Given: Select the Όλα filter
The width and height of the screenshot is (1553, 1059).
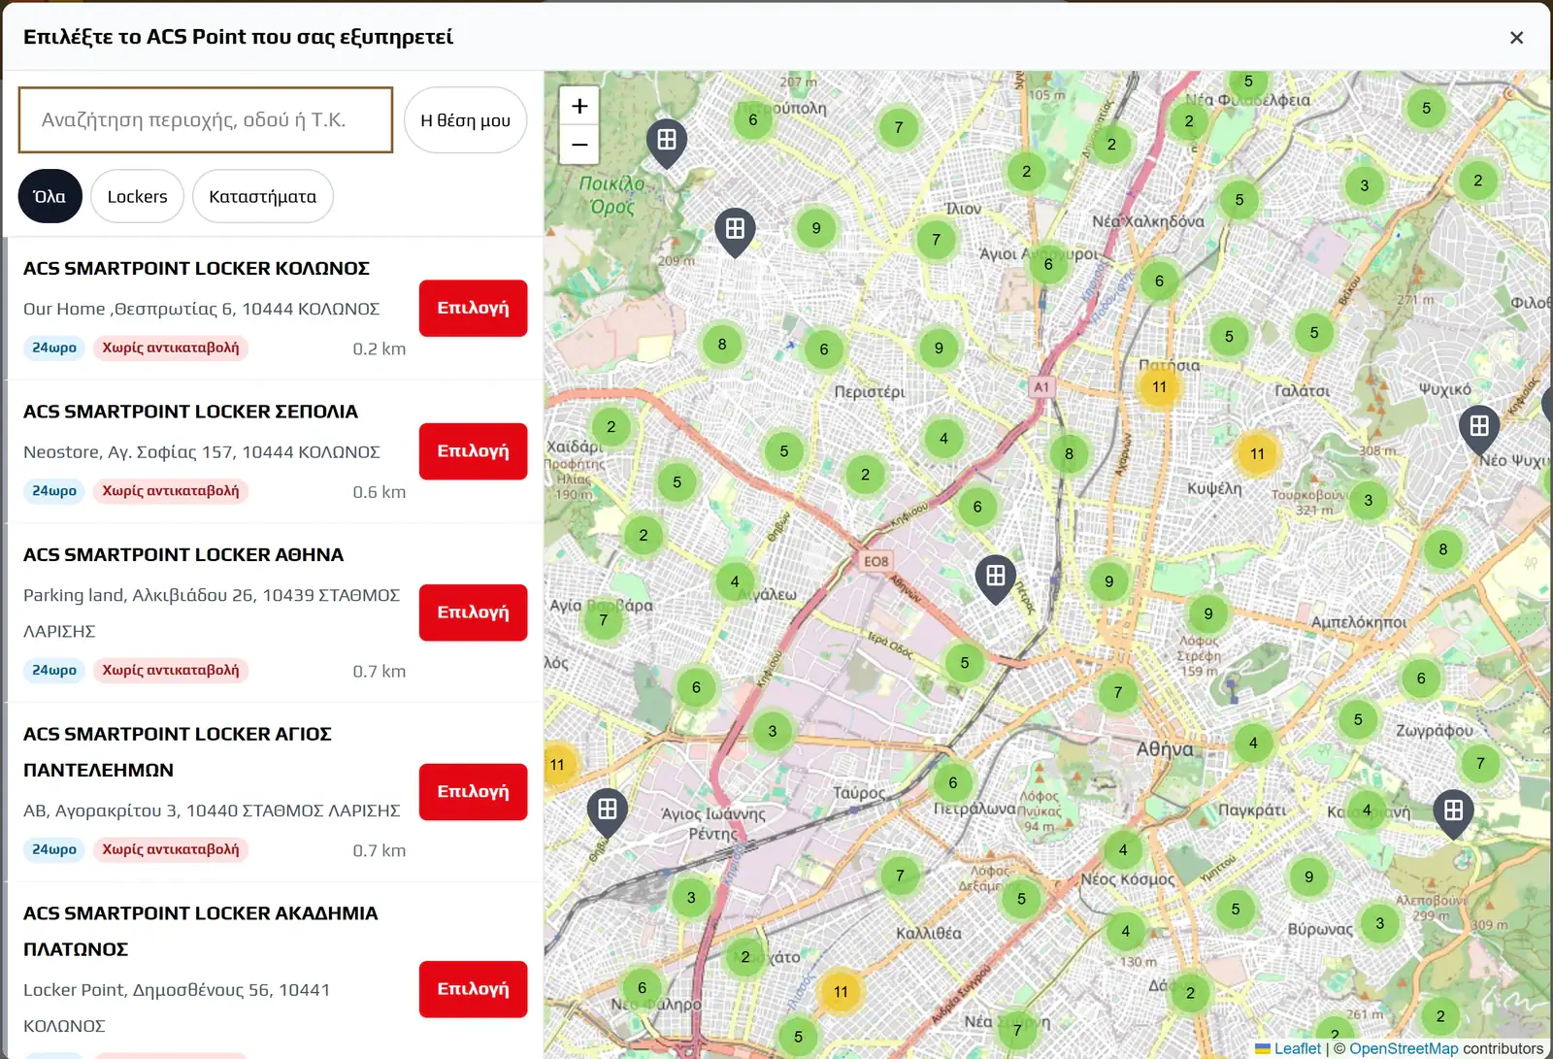Looking at the screenshot, I should pyautogui.click(x=50, y=196).
